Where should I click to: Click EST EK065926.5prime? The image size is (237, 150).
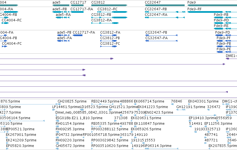(132, 132)
